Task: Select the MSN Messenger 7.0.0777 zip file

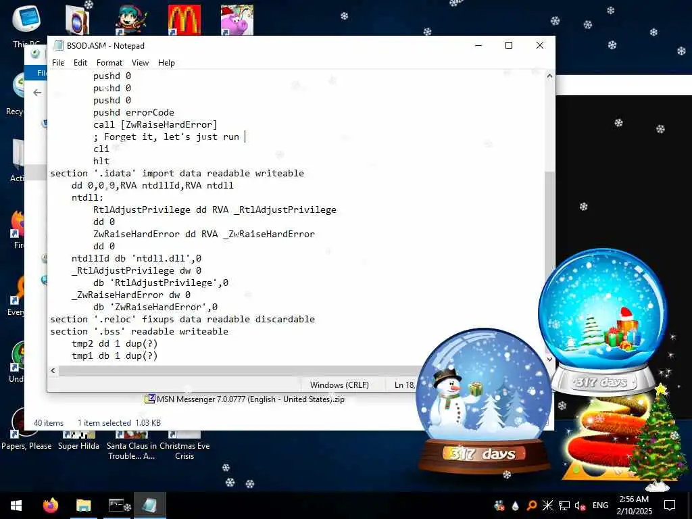Action: coord(245,399)
